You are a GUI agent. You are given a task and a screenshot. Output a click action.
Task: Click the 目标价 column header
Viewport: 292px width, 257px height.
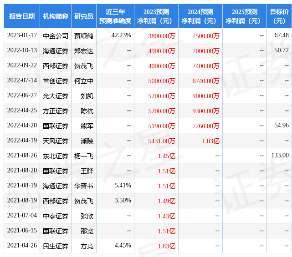click(279, 16)
